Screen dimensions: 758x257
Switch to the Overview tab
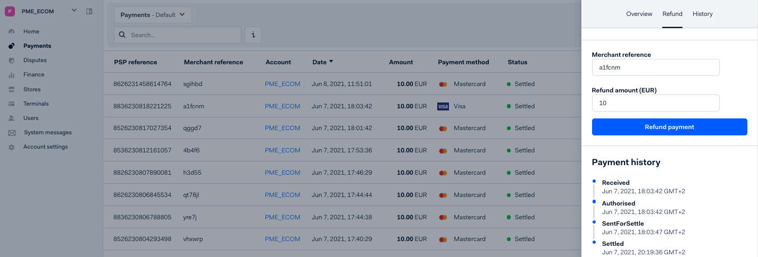[639, 14]
